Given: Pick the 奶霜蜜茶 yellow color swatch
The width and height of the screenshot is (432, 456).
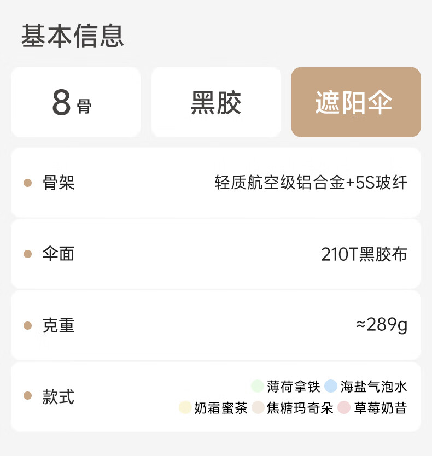Looking at the screenshot, I should coord(185,408).
